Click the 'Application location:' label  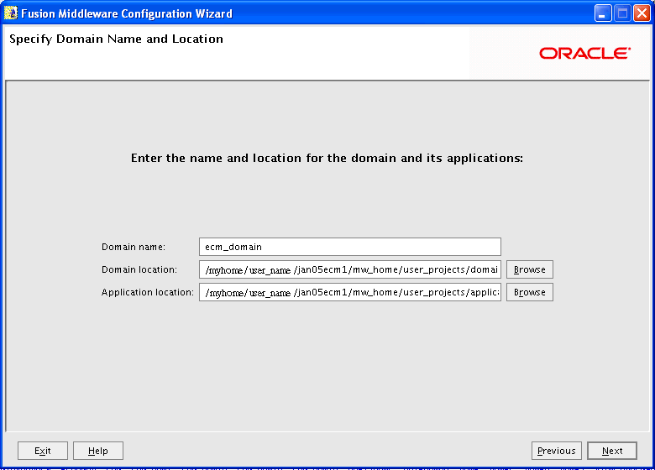point(148,292)
